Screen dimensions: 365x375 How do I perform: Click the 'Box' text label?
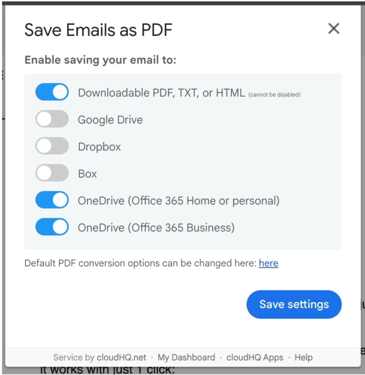87,174
